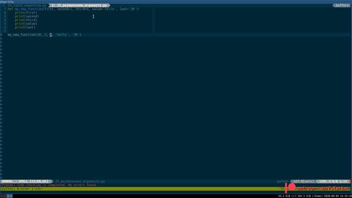Click the SPELL [CS/EN_US] statusline segment
The width and height of the screenshot is (352, 198).
[x=34, y=181]
